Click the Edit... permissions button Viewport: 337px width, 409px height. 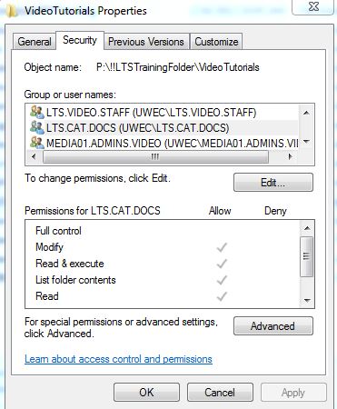point(273,183)
